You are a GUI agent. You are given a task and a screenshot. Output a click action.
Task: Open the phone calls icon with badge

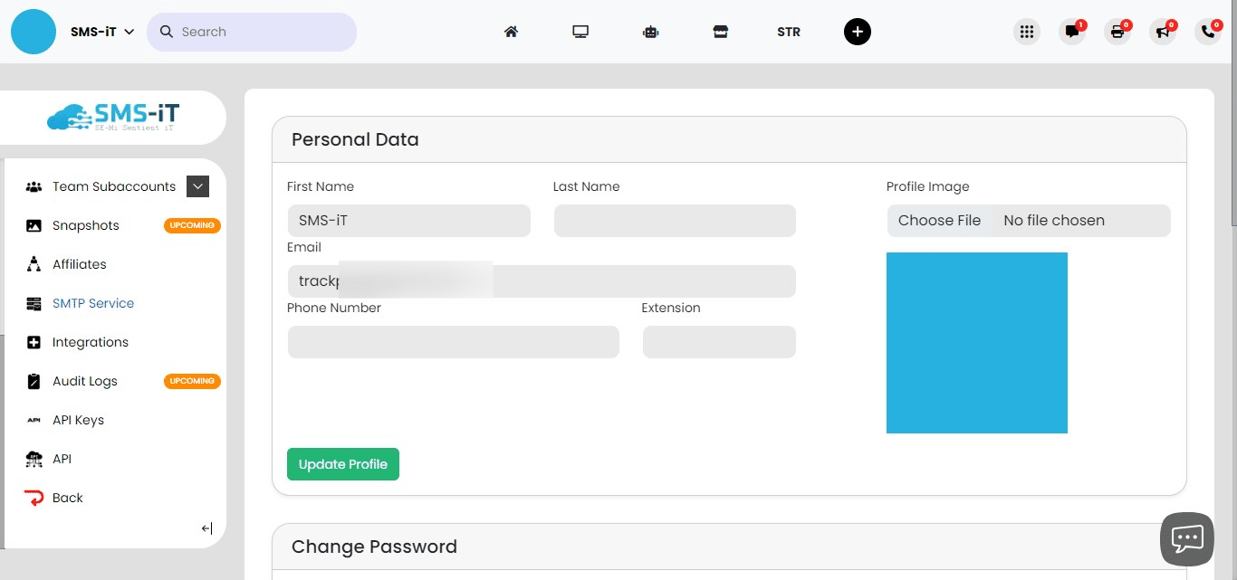pyautogui.click(x=1205, y=32)
